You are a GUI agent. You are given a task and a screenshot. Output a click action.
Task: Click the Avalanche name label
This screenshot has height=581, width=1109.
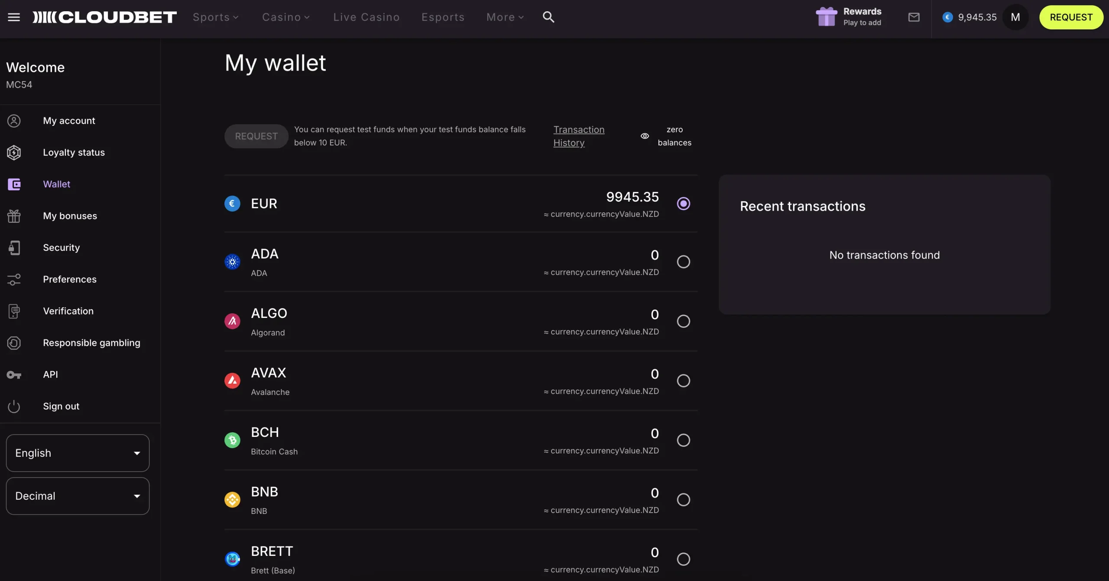coord(270,392)
